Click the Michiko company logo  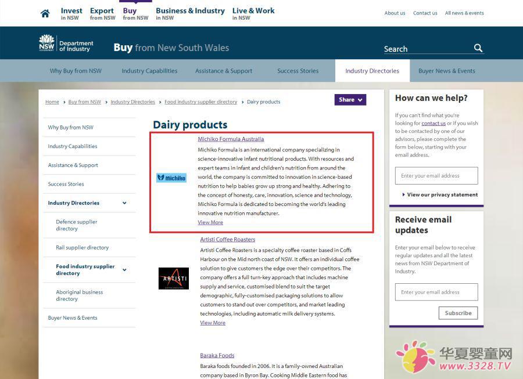tap(171, 178)
